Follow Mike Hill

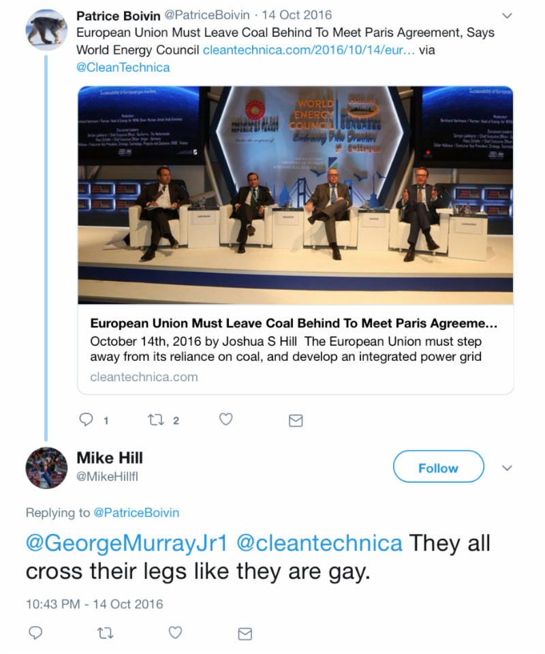(x=438, y=466)
